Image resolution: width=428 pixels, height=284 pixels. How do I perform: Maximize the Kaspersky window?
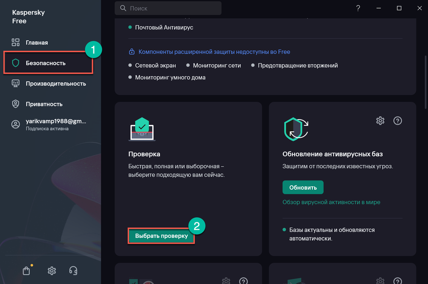pyautogui.click(x=399, y=8)
